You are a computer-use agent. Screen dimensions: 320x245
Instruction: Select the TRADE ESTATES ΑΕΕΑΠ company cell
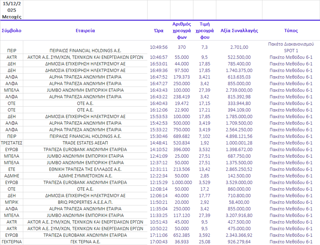click(85, 143)
